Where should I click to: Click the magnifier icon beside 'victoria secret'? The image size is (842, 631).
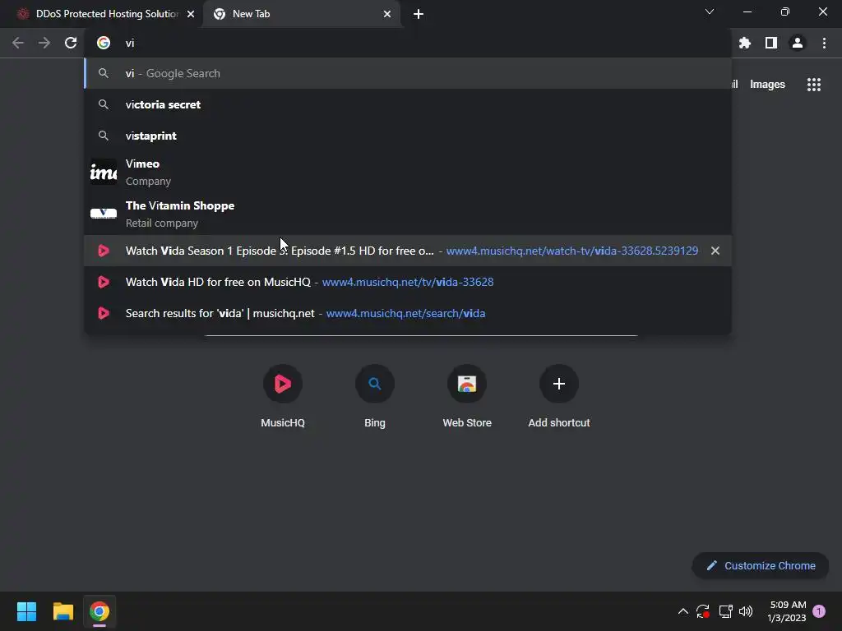104,104
